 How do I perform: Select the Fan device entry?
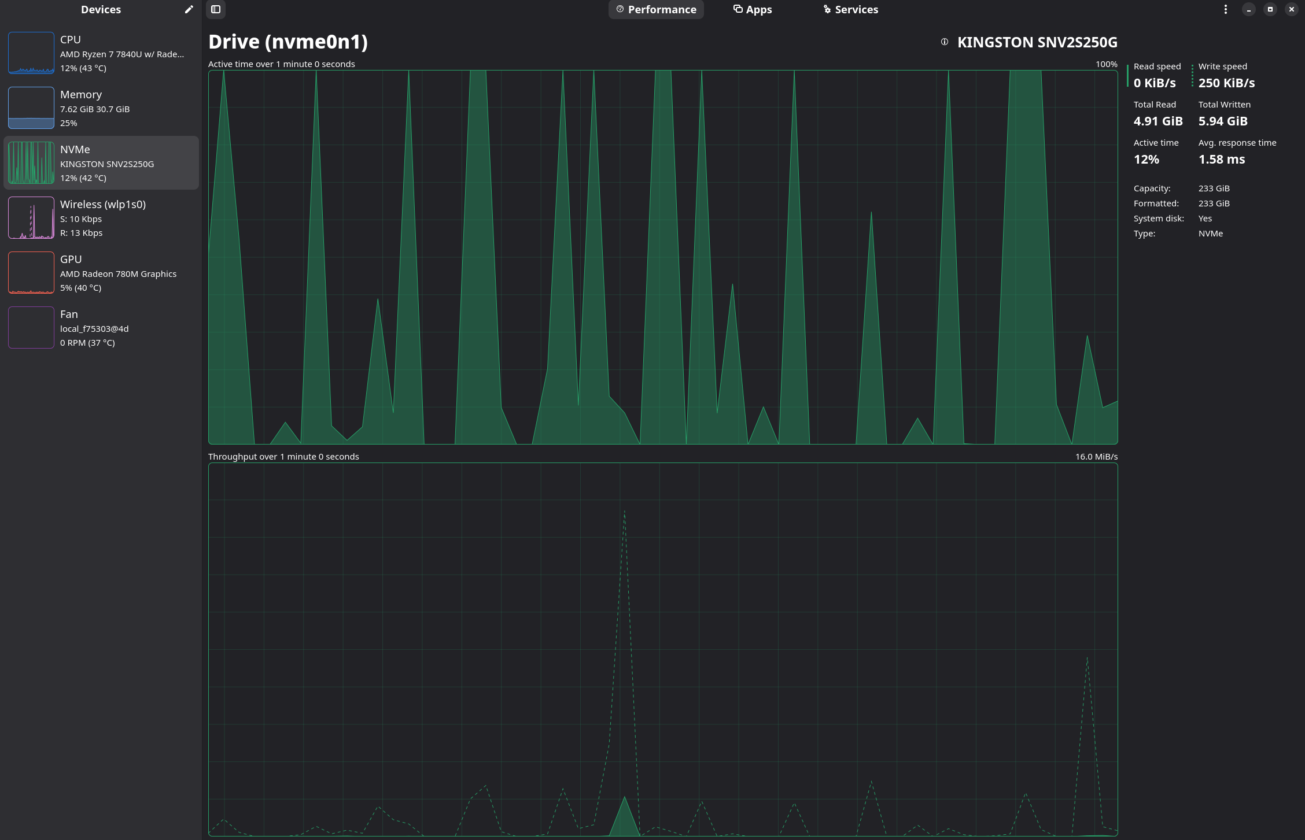click(101, 327)
